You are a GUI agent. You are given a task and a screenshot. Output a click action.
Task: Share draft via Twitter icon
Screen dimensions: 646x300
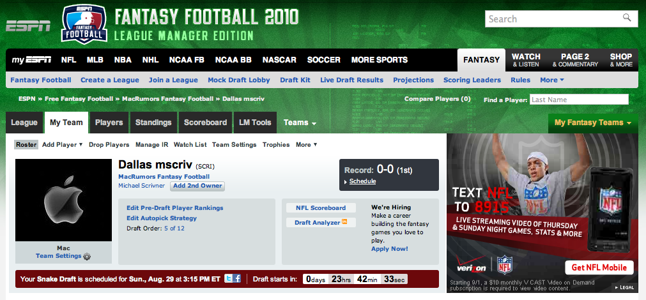(229, 278)
